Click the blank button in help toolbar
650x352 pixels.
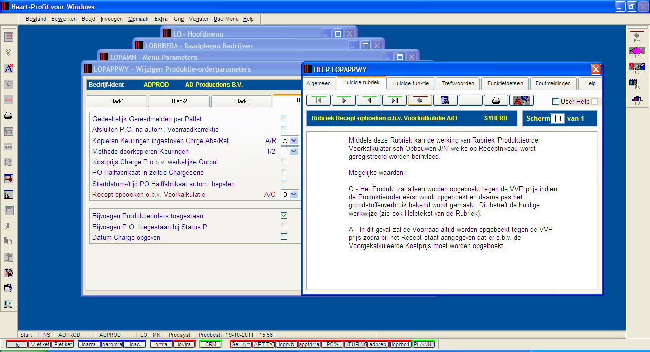[x=471, y=100]
